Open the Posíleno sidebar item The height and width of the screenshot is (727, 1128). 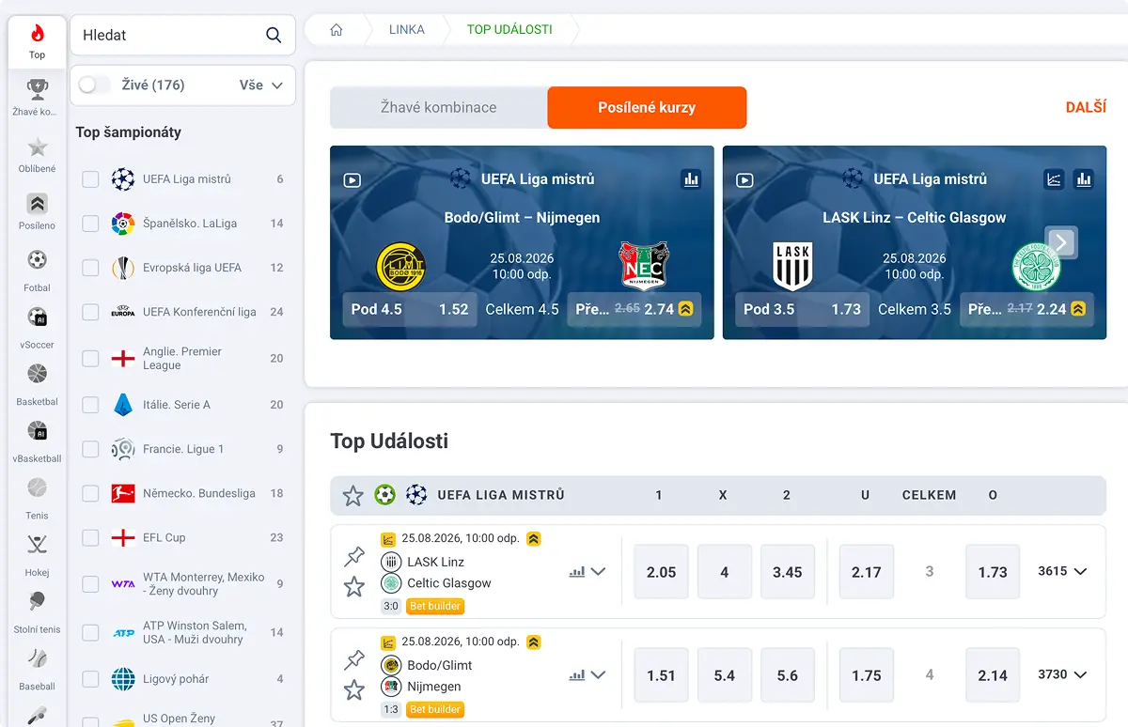coord(38,211)
